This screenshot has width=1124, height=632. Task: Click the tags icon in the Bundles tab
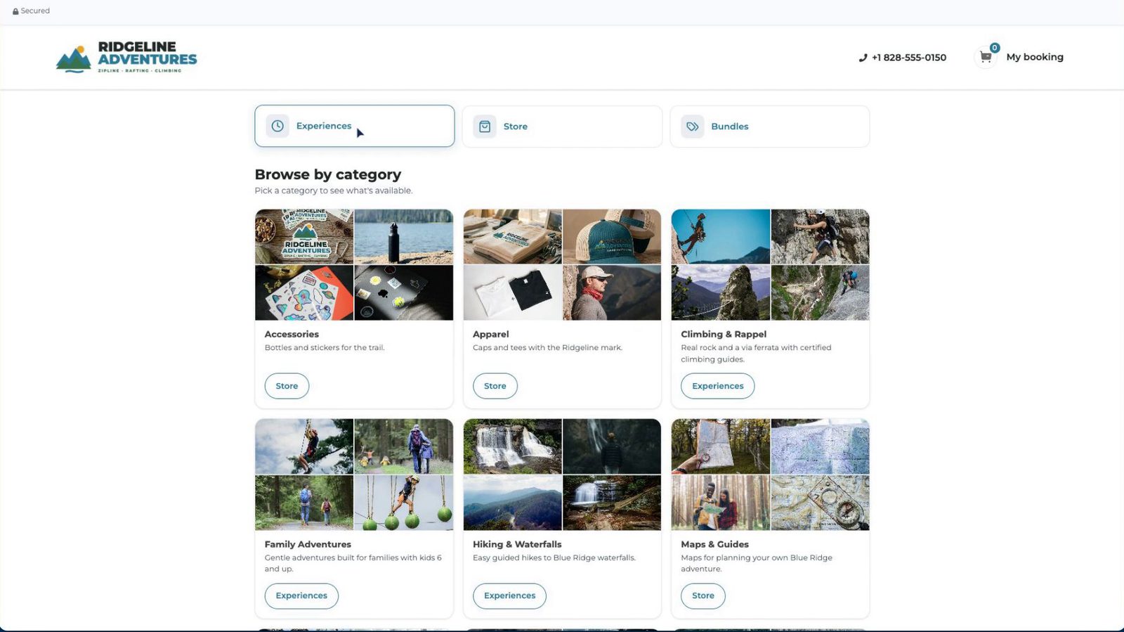click(x=693, y=127)
